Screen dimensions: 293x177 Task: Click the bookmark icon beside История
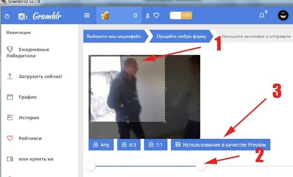point(10,117)
